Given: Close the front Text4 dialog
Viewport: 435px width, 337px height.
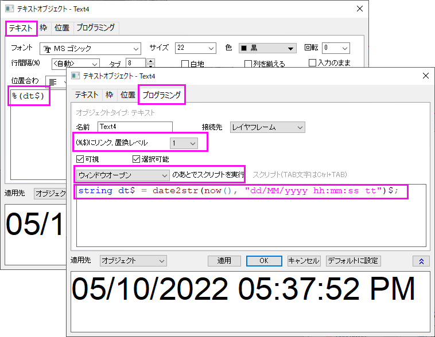Looking at the screenshot, I should coord(426,76).
